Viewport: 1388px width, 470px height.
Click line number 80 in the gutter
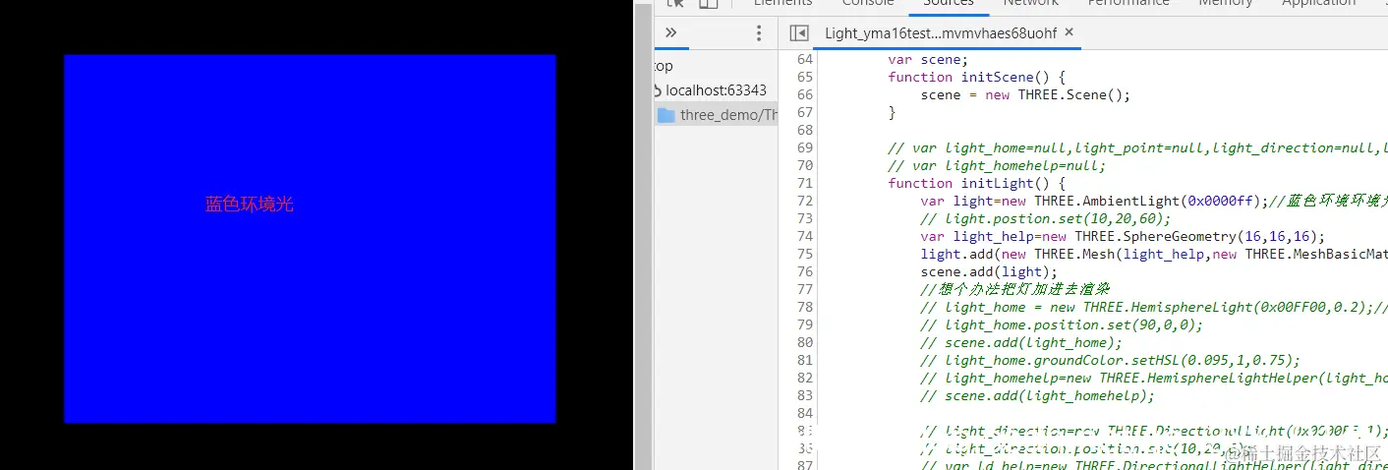tap(805, 342)
